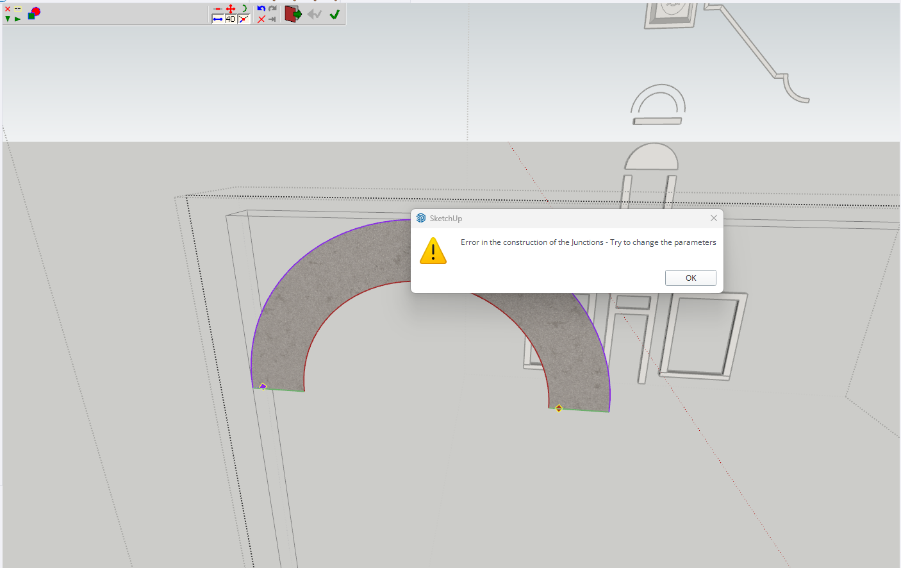Click the green down-pointing triangle icon

[8, 19]
